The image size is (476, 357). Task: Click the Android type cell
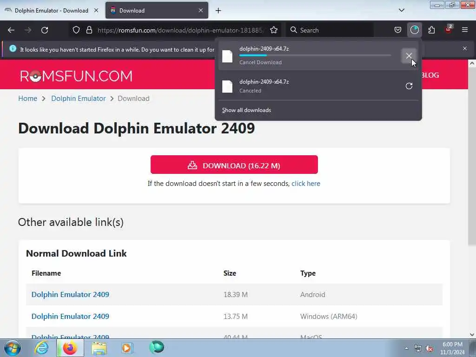[x=313, y=294]
